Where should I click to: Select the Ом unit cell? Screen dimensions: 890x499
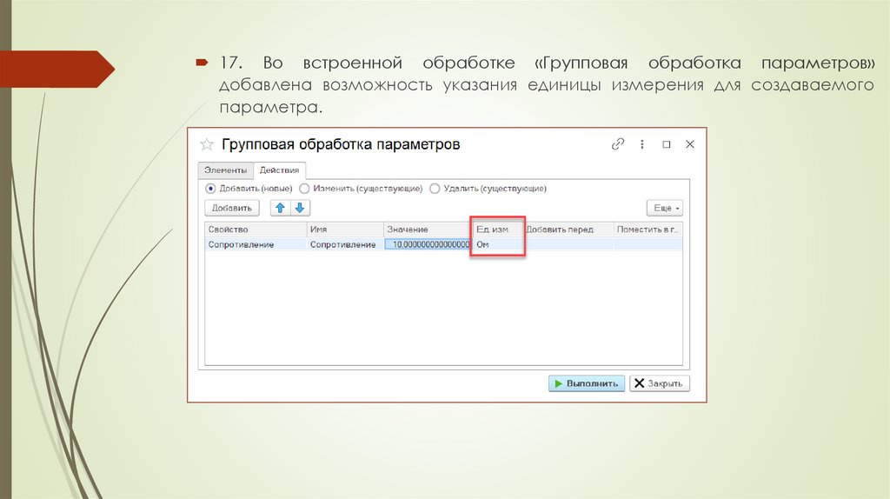point(496,245)
